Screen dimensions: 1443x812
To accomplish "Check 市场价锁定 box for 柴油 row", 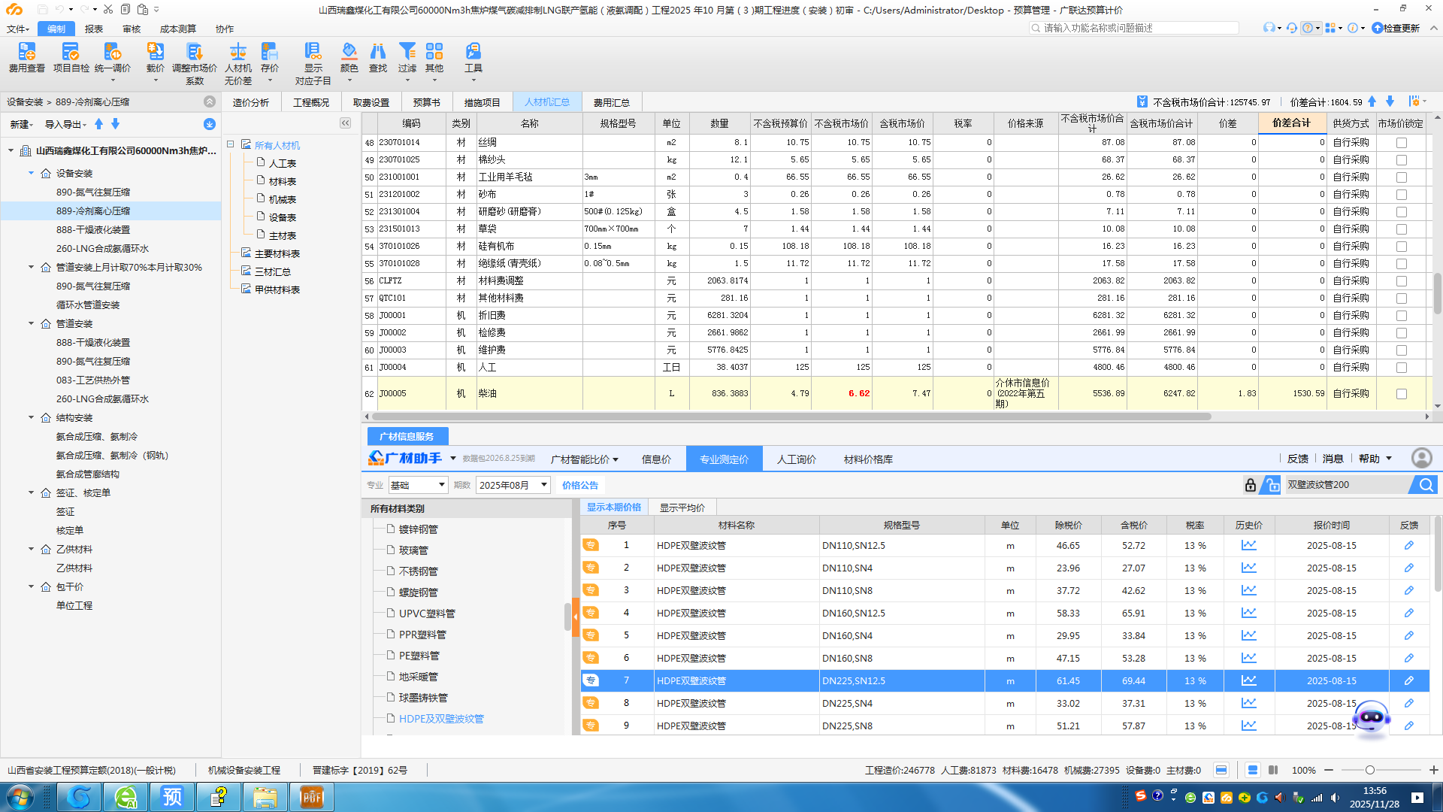I will pyautogui.click(x=1401, y=394).
